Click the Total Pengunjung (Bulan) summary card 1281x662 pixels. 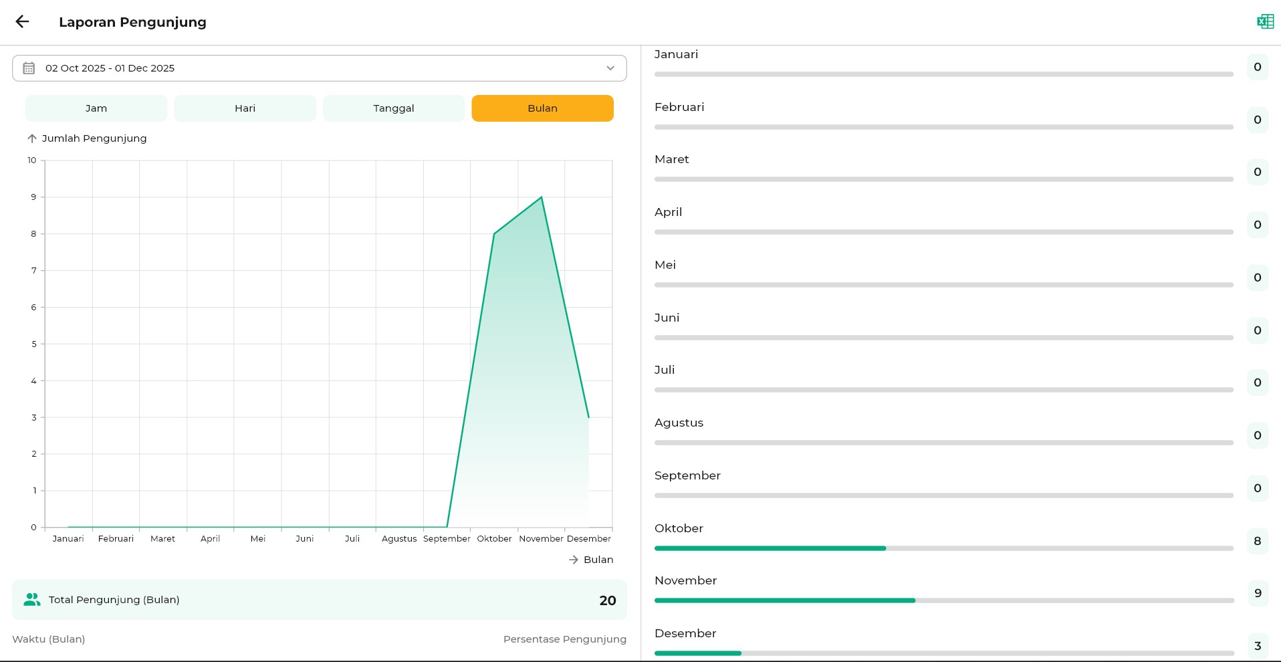(x=319, y=600)
